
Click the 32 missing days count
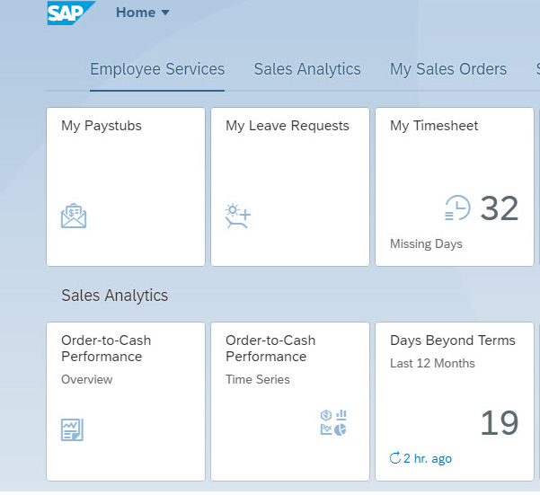point(500,208)
